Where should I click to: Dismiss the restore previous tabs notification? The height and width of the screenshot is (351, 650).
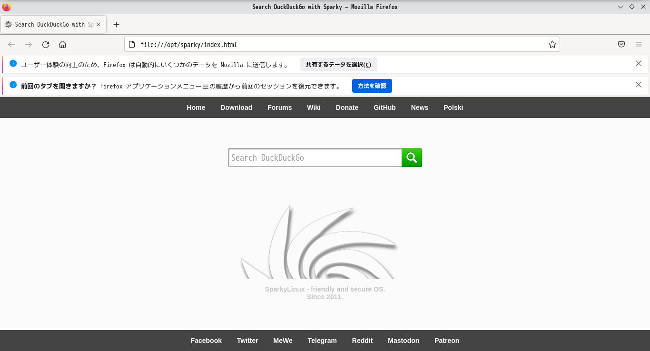click(639, 85)
